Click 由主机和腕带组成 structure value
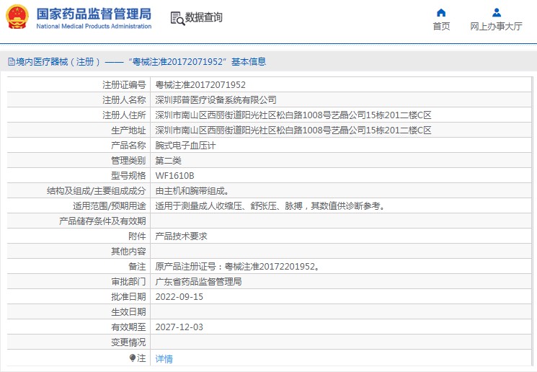 (192, 191)
